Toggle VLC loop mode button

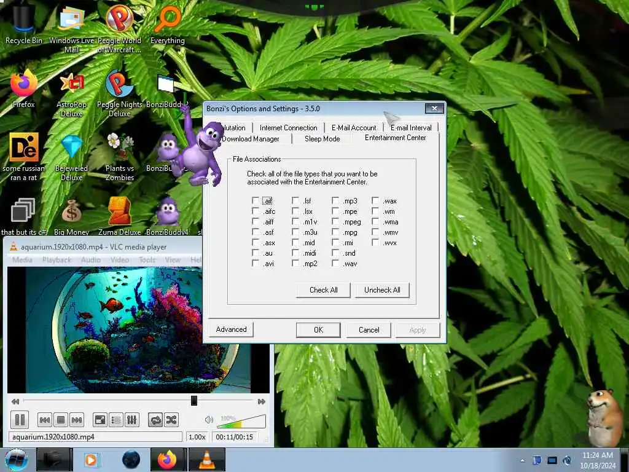[155, 420]
